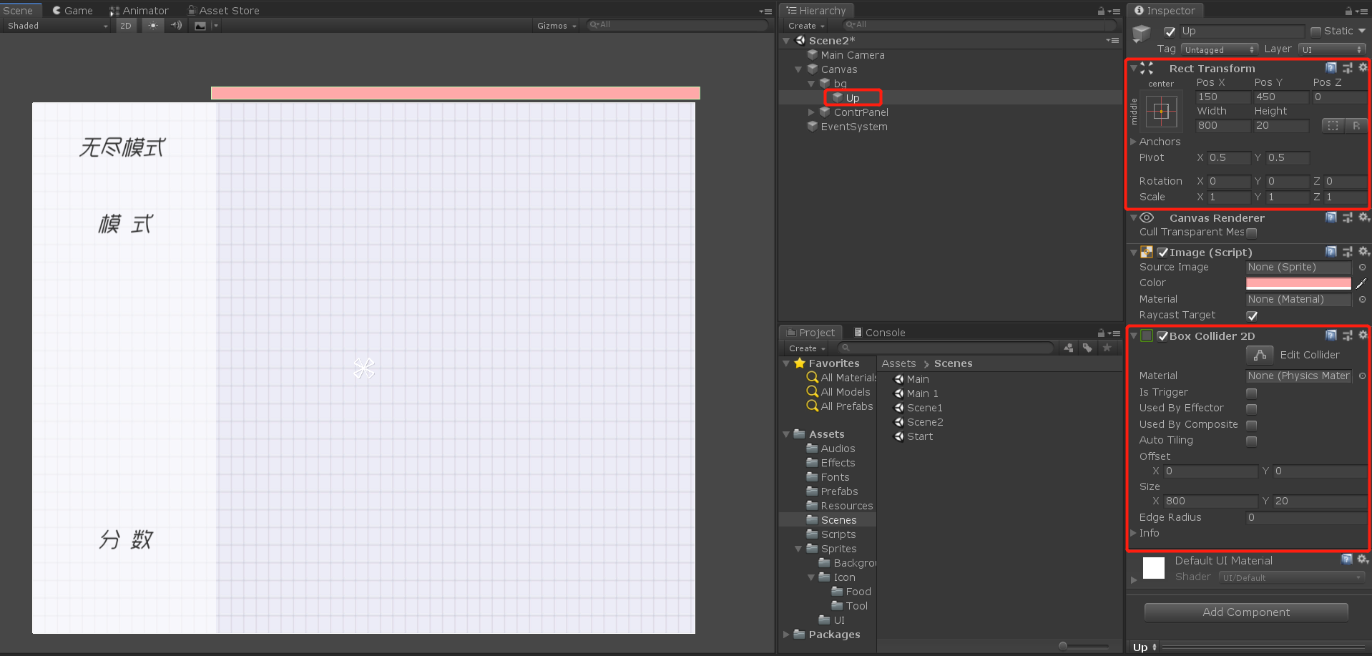The image size is (1372, 656).
Task: Toggle 2D scene view mode
Action: 126,26
